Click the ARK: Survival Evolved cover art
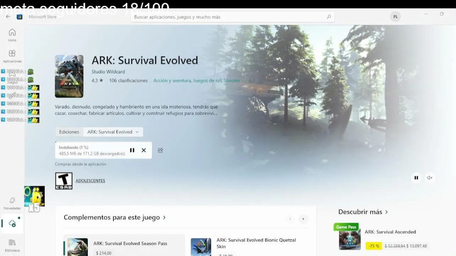This screenshot has height=256, width=456. [x=69, y=76]
